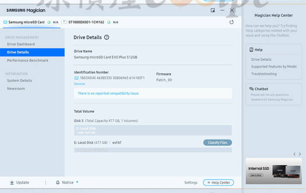
Task: Collapse the Help Center button
Action: point(219,182)
